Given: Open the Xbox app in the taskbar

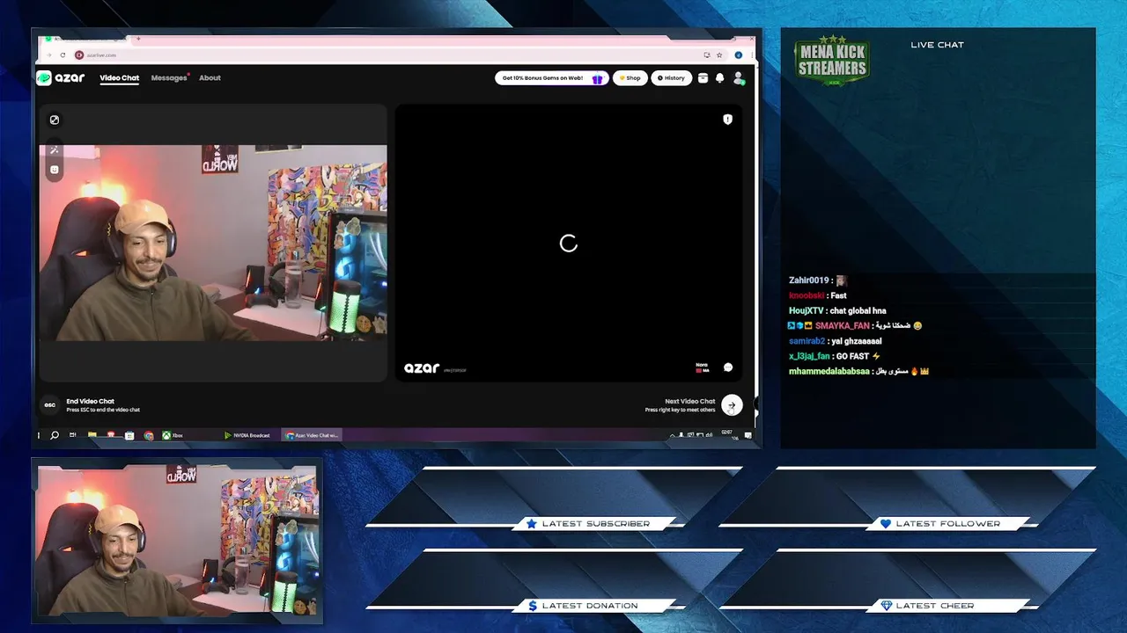Looking at the screenshot, I should coord(173,435).
